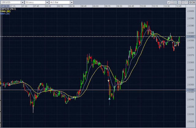Click the 08:30 time axis label
The image size is (196, 128).
(x=72, y=6)
